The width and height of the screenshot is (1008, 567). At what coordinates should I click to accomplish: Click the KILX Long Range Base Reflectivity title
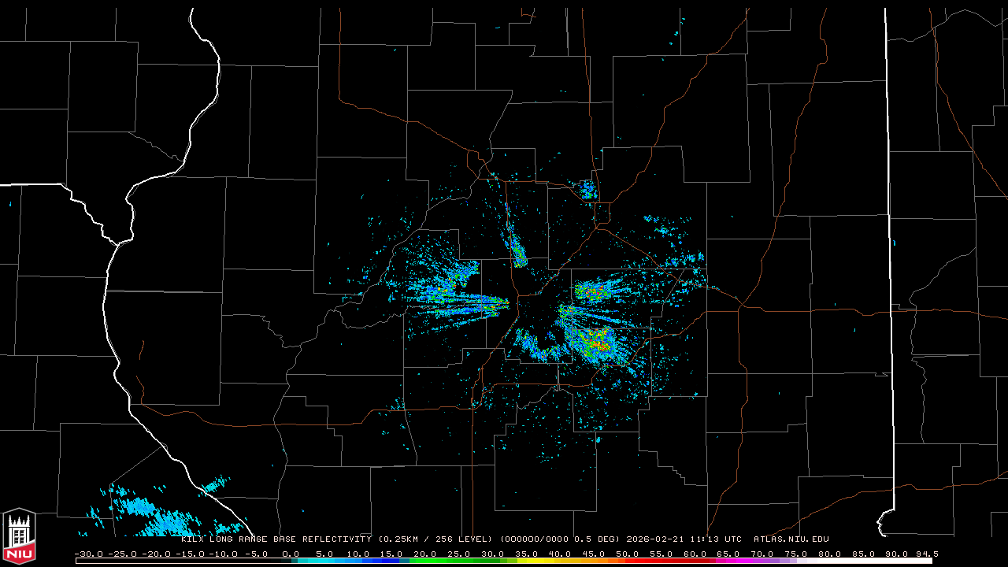click(276, 539)
